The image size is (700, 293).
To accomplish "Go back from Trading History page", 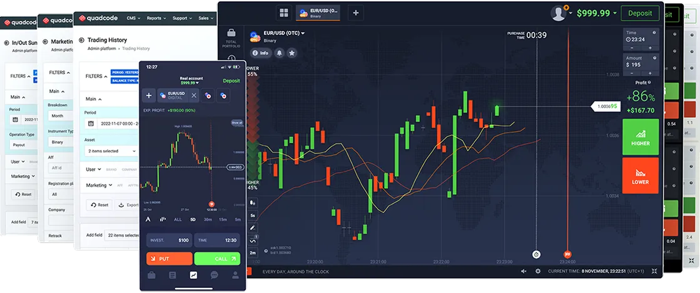I will tap(82, 40).
